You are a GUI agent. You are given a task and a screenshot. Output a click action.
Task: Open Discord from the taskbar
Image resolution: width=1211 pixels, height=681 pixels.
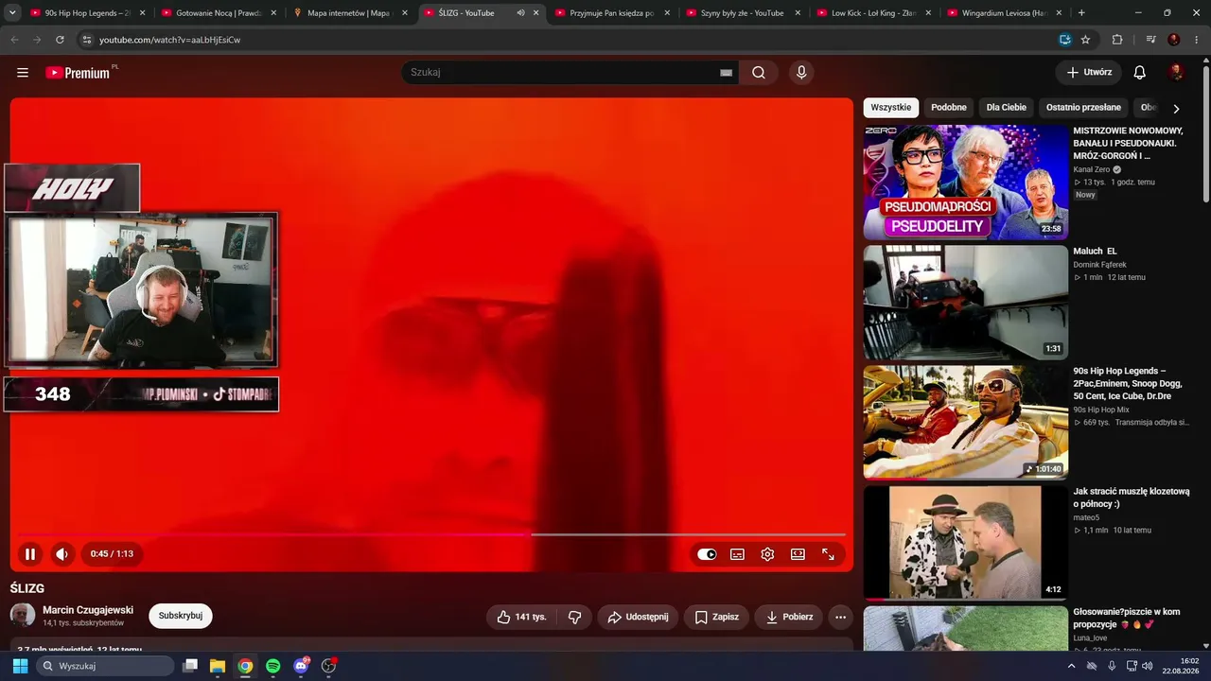tap(301, 666)
